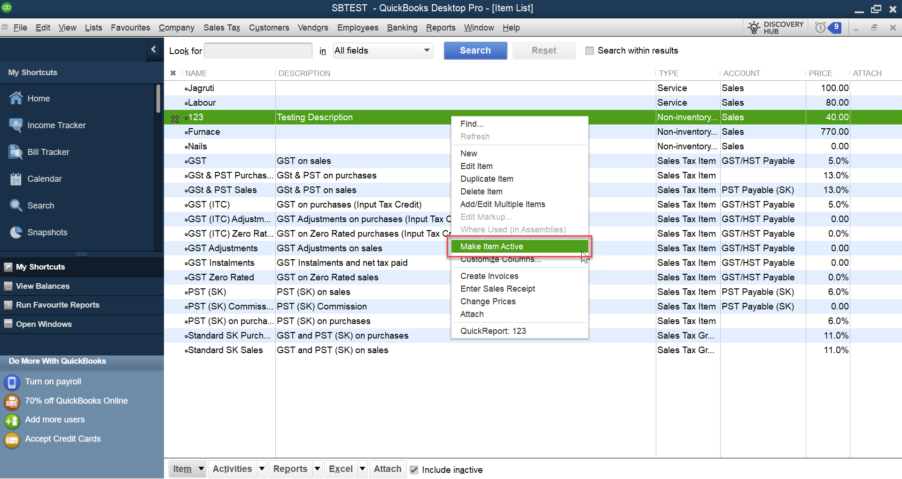The image size is (902, 479).
Task: Click the Open Windows section icon
Action: (x=8, y=324)
